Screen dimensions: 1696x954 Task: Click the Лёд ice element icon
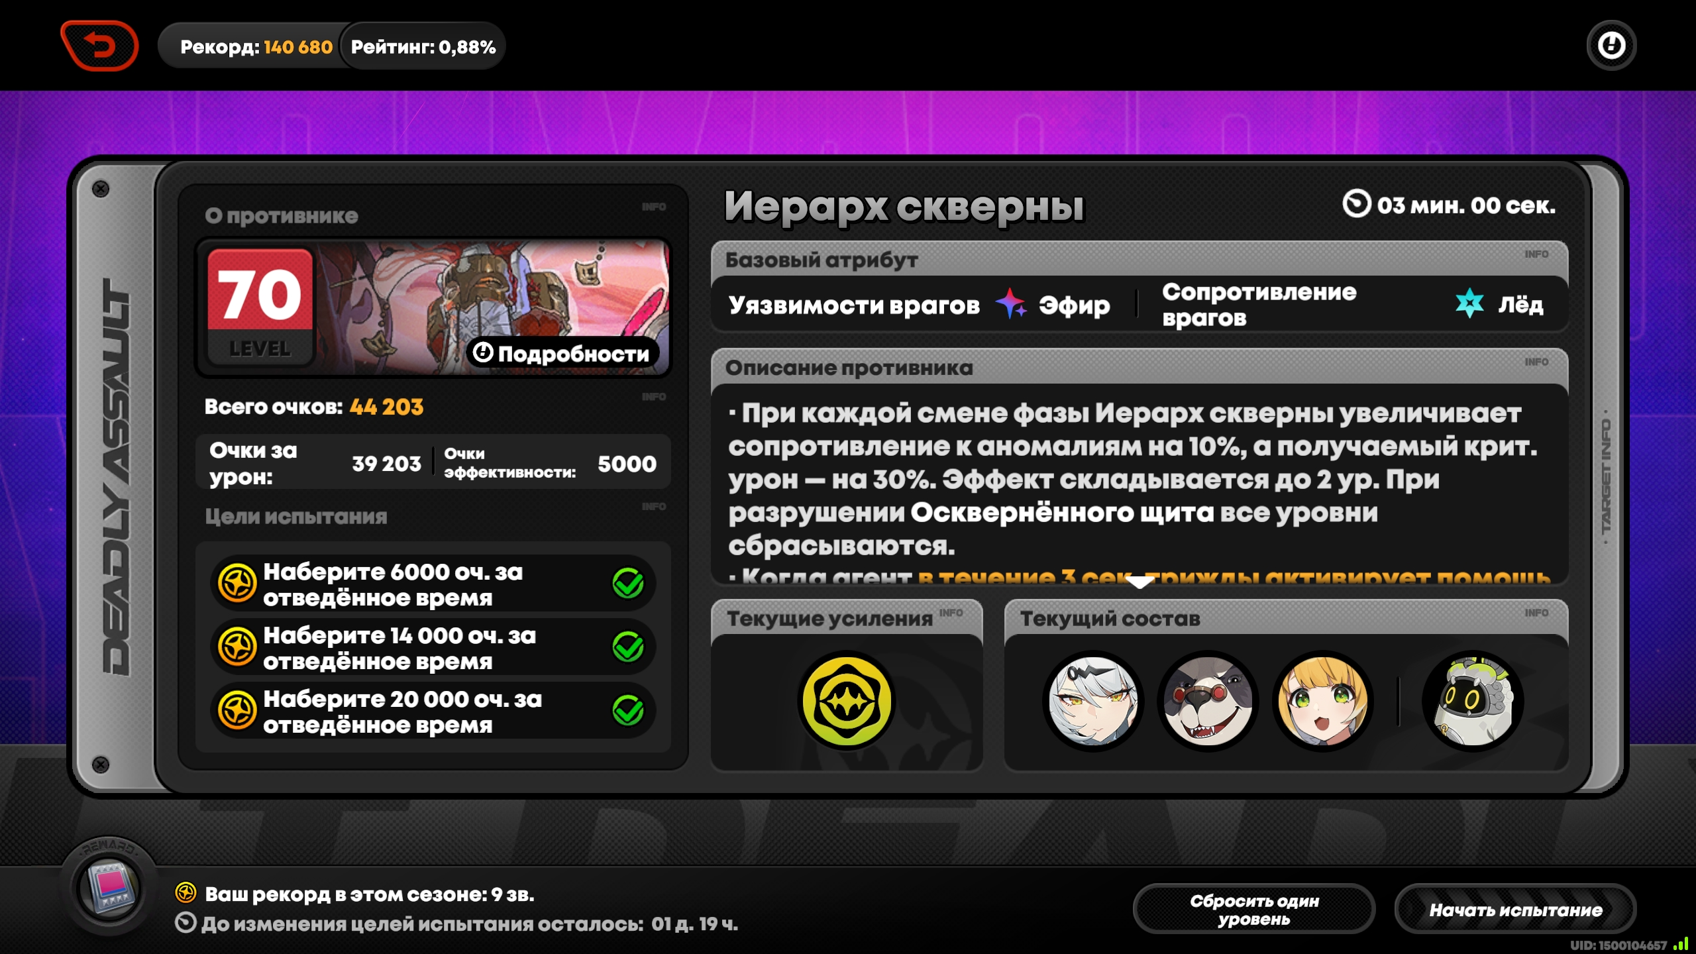[1469, 304]
